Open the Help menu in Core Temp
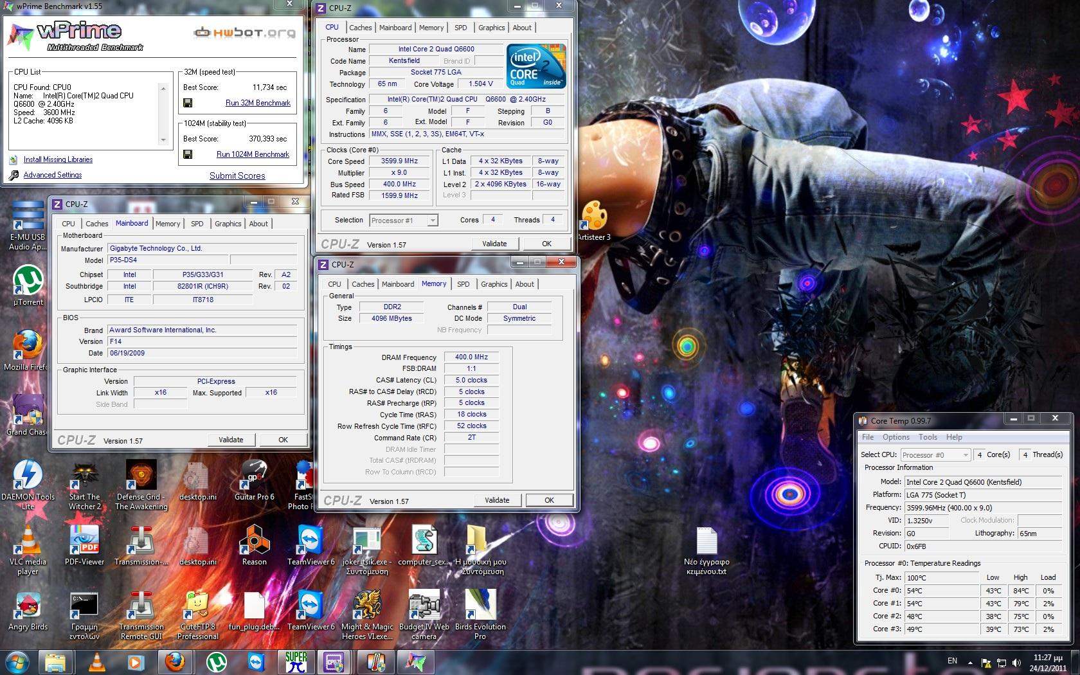 point(954,437)
